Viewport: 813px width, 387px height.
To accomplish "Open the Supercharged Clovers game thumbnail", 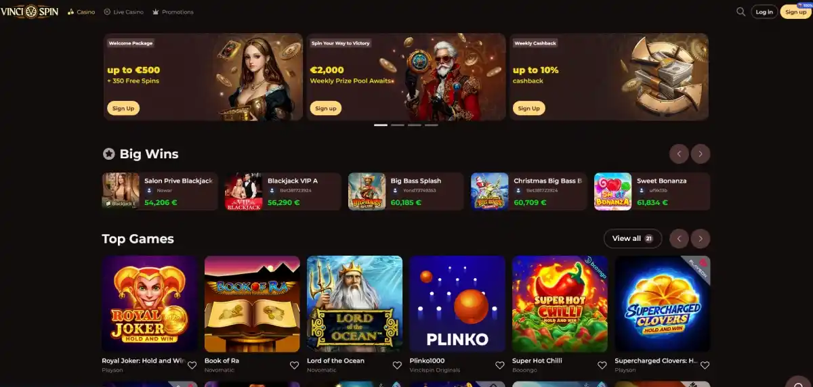I will [x=663, y=304].
